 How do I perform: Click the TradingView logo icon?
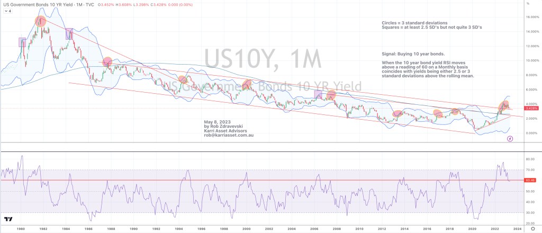coord(8,219)
